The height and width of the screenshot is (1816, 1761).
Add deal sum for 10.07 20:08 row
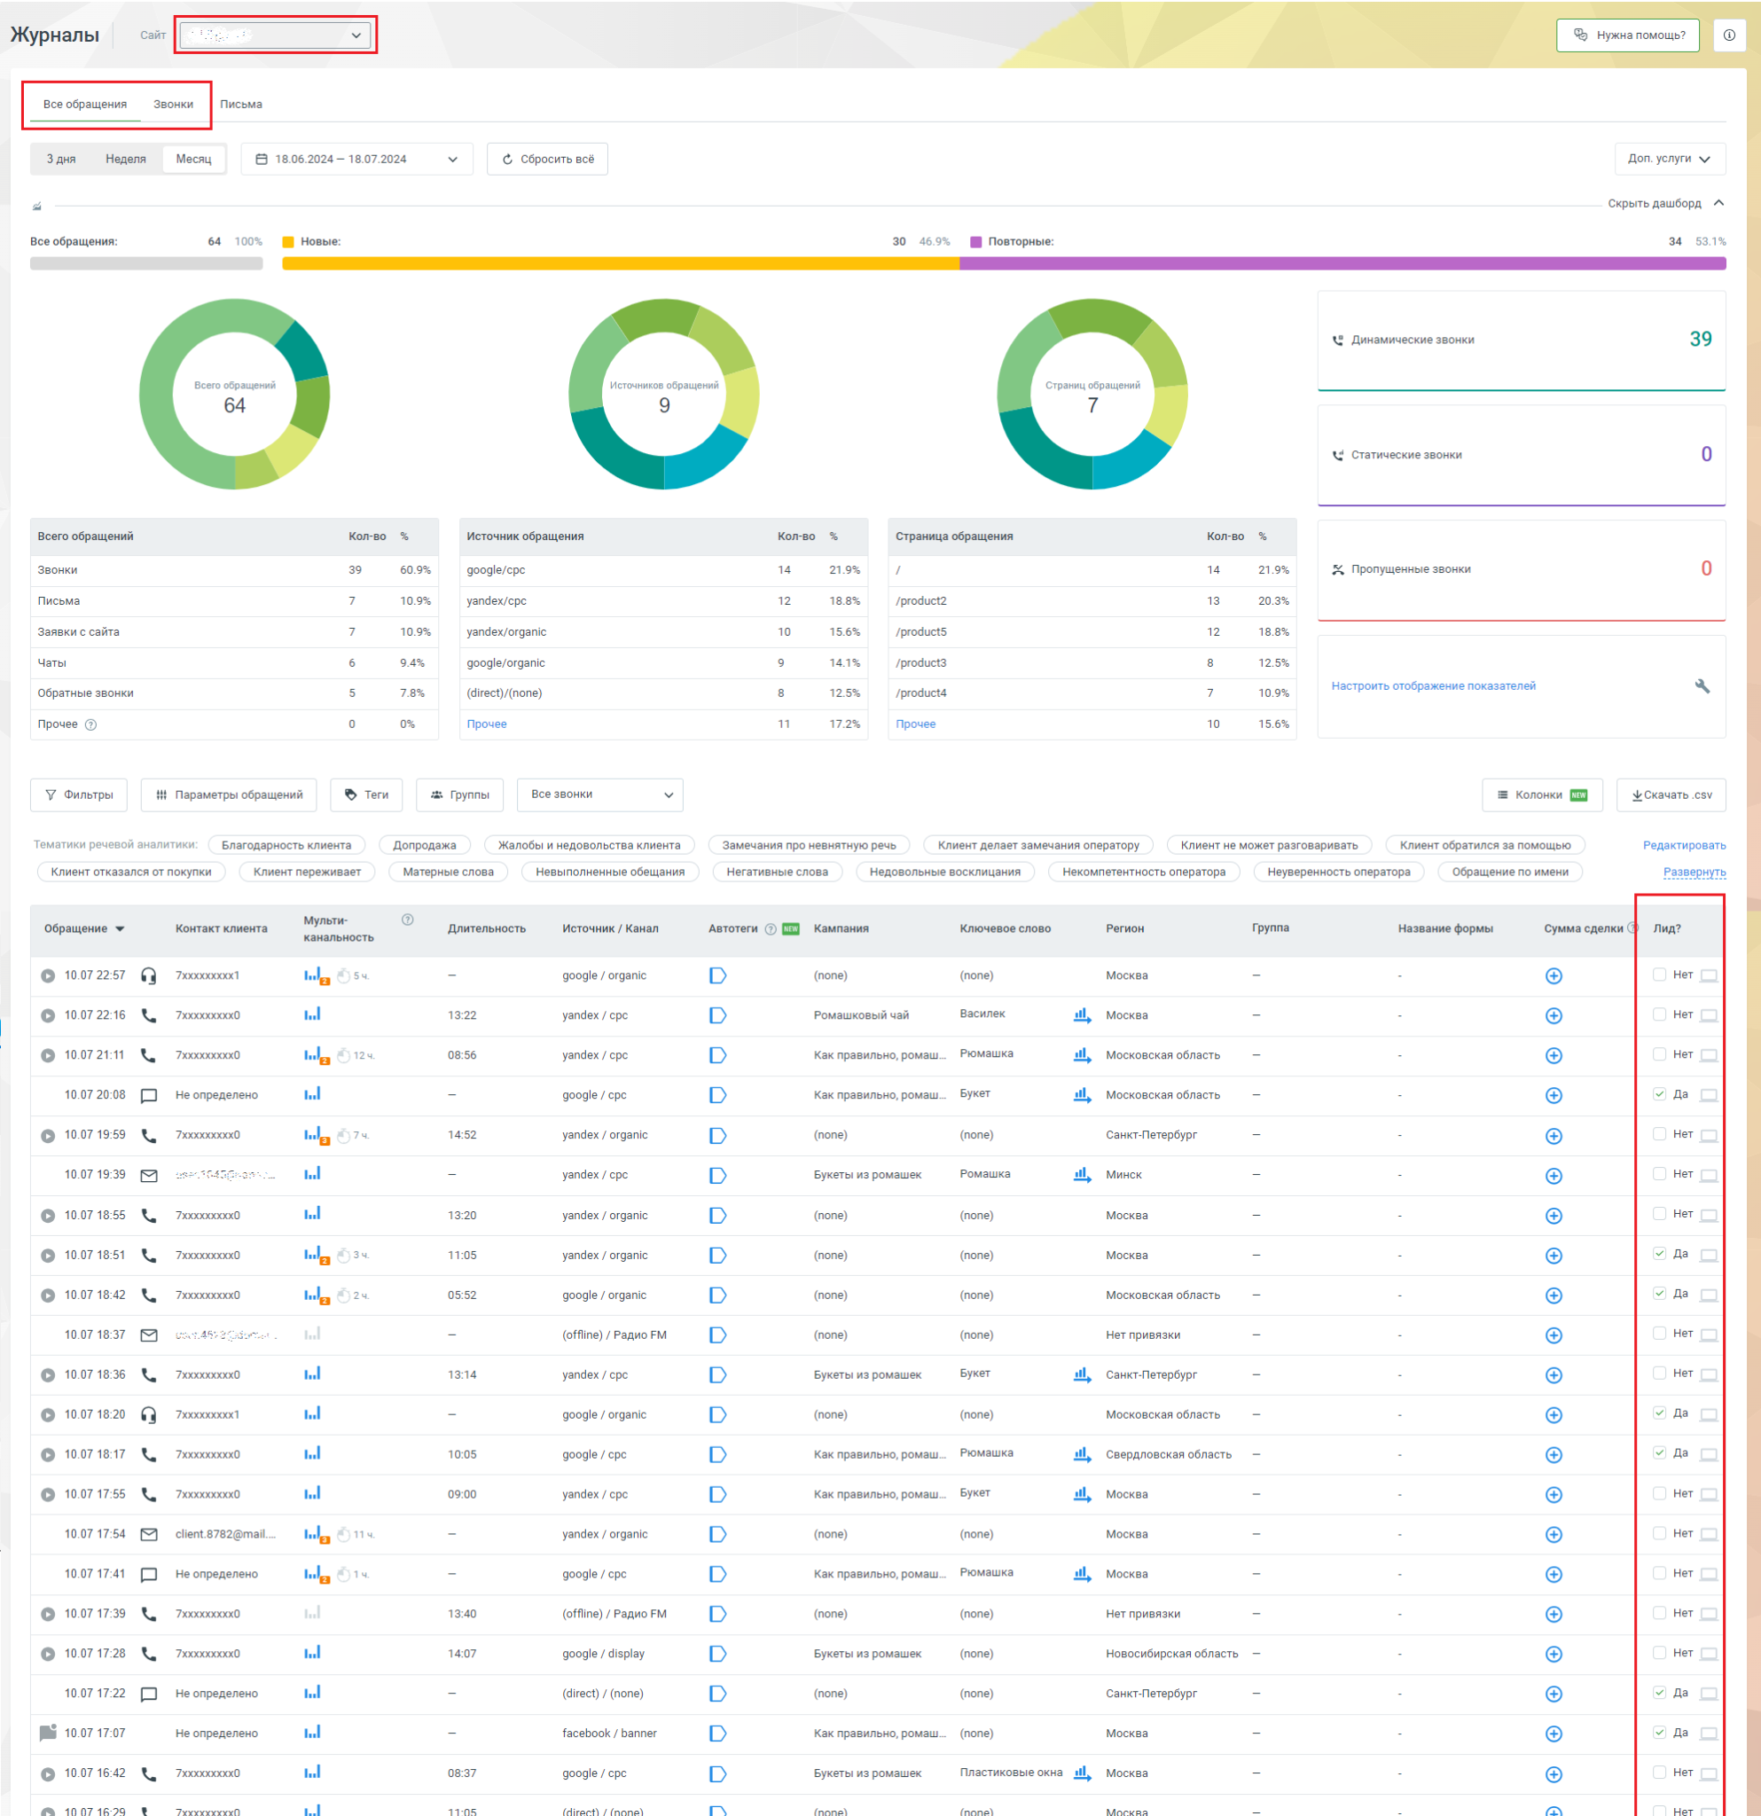(x=1554, y=1095)
